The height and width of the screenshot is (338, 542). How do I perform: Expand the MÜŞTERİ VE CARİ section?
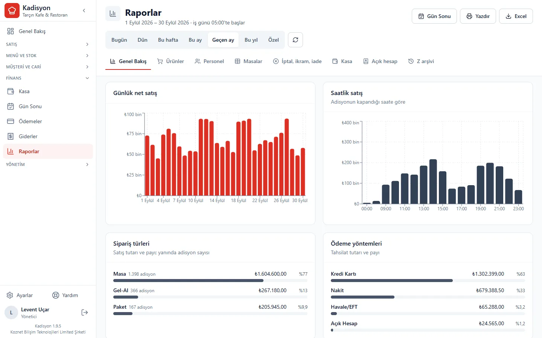point(48,67)
